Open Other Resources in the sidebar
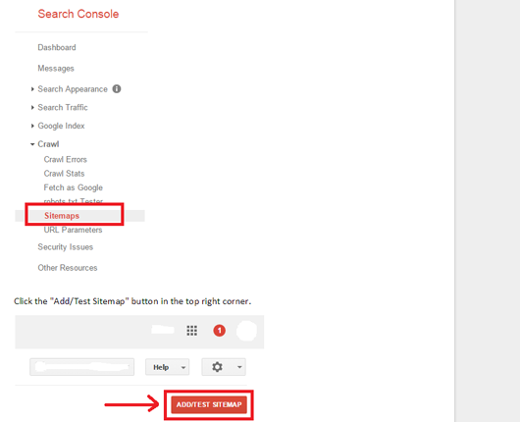This screenshot has width=520, height=422. tap(68, 268)
